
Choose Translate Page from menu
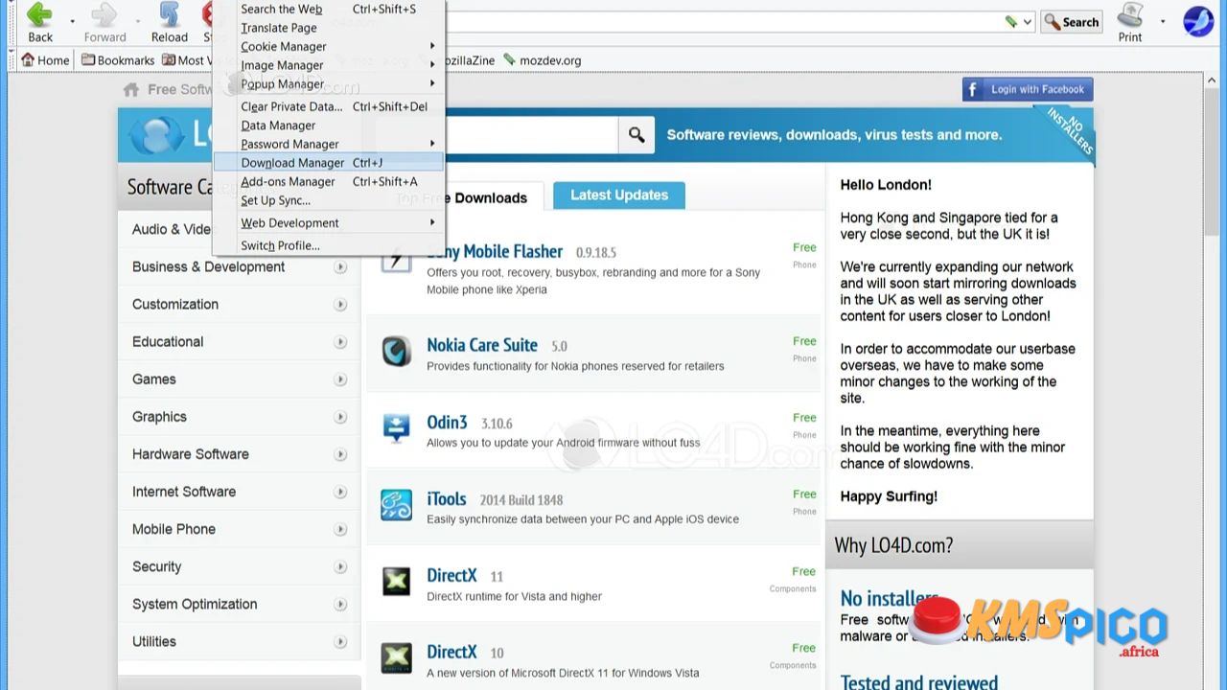point(328,28)
